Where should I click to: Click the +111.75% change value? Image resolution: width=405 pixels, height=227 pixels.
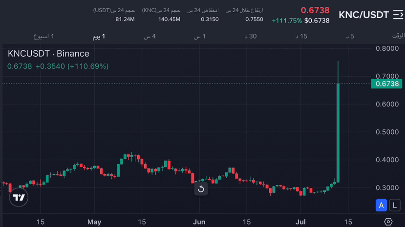point(287,21)
